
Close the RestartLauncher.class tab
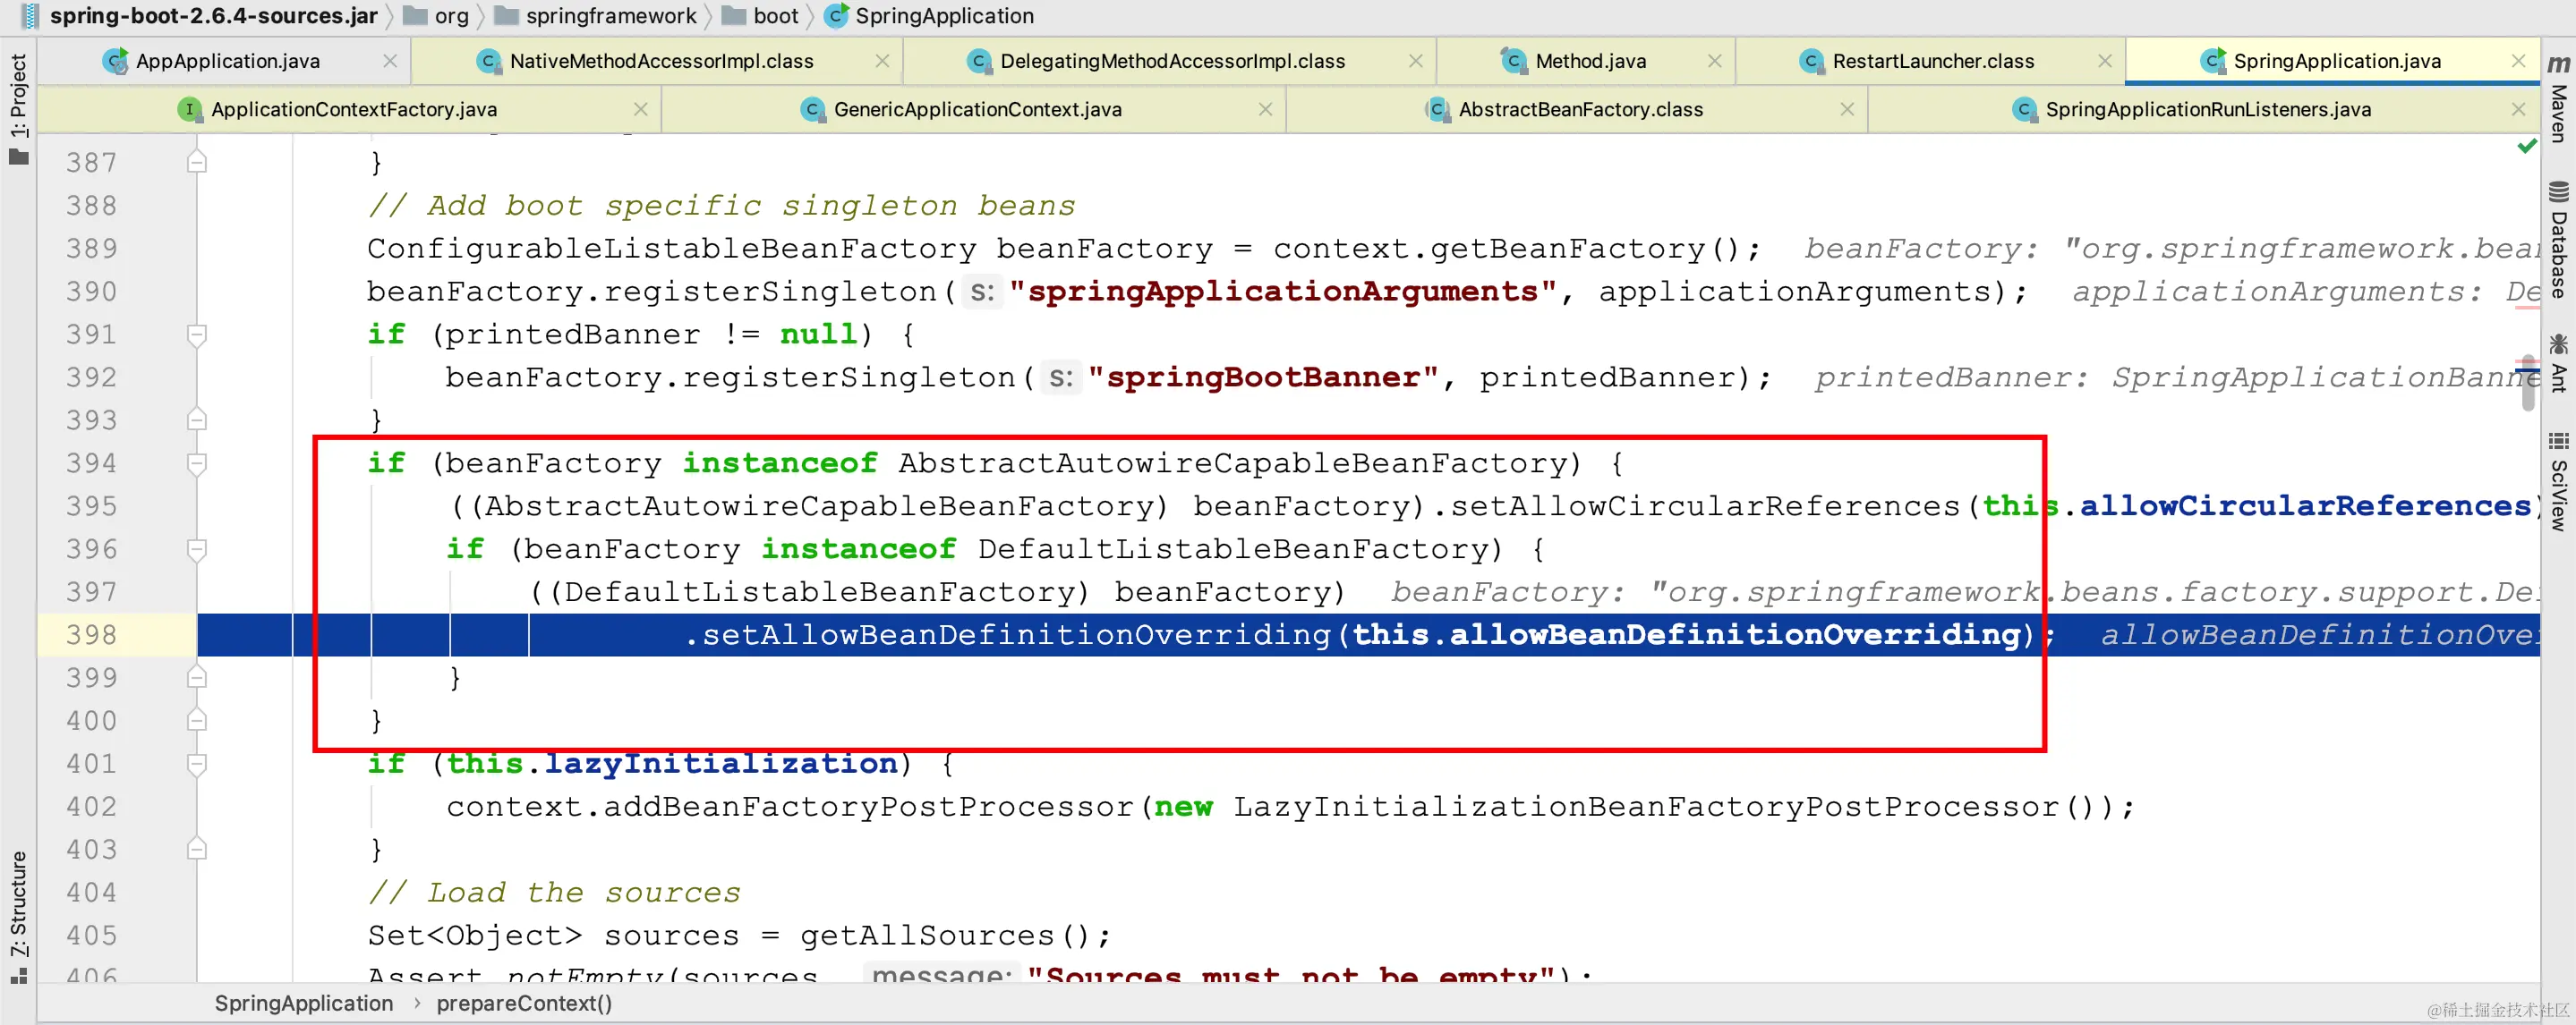pos(2105,61)
